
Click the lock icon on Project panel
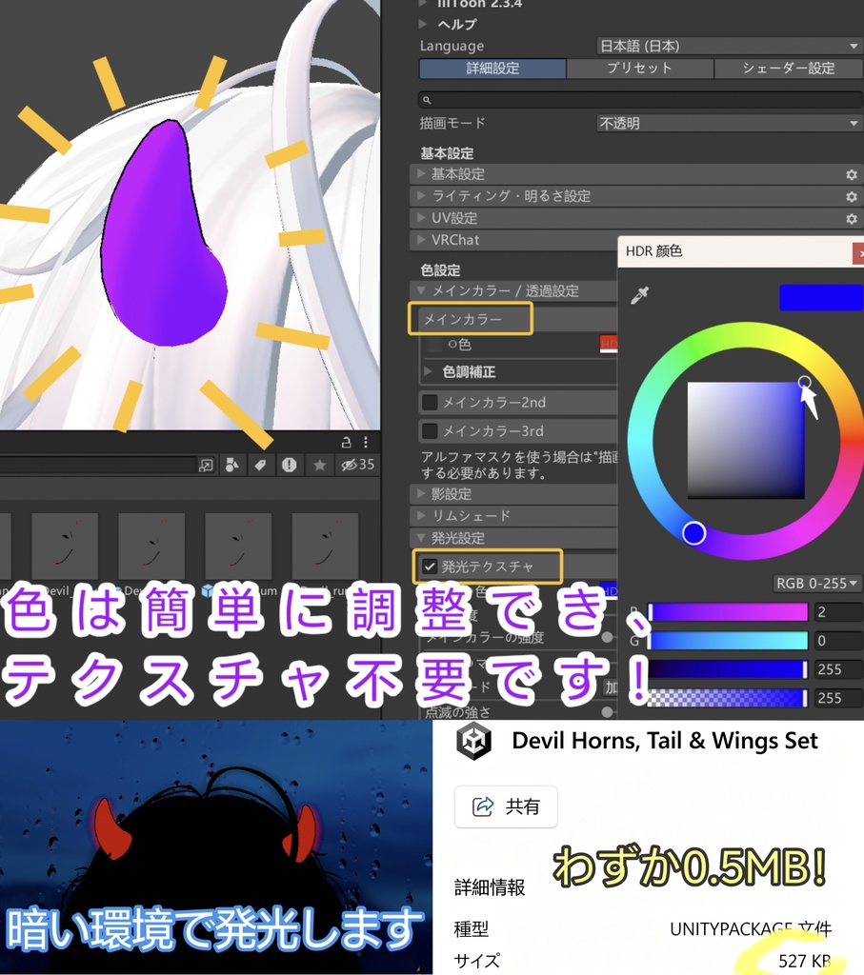(347, 442)
